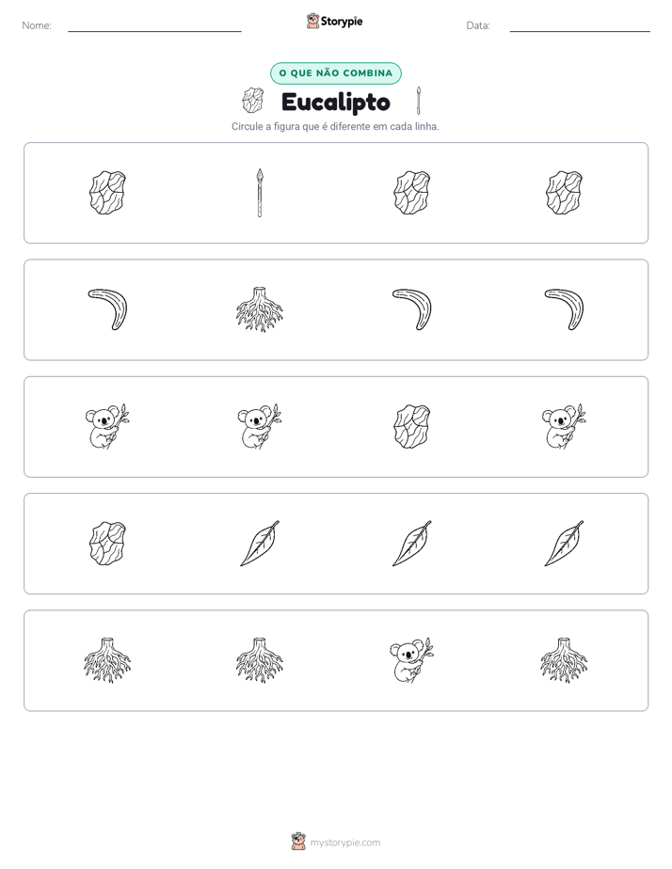Viewport: 672px width, 869px height.
Task: Click the Eucalipto heading
Action: tap(336, 102)
